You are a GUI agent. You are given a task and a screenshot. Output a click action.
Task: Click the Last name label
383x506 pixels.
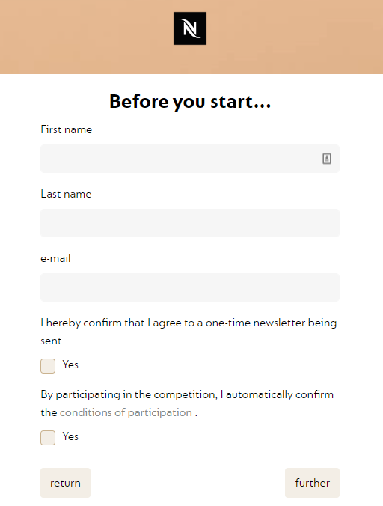click(x=66, y=195)
